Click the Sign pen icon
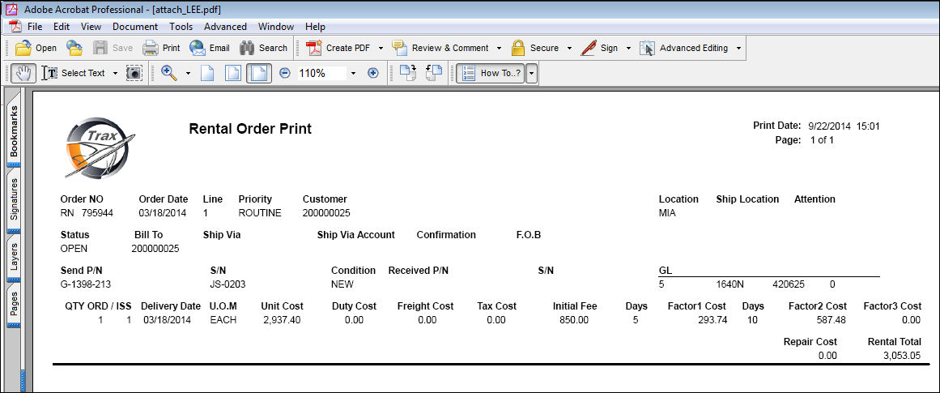 589,48
